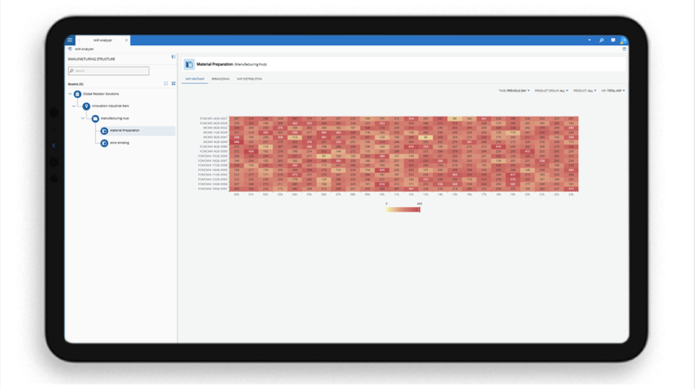Open the KPI Total WIP dropdown
Screen dimensions: 695x389
coord(613,90)
